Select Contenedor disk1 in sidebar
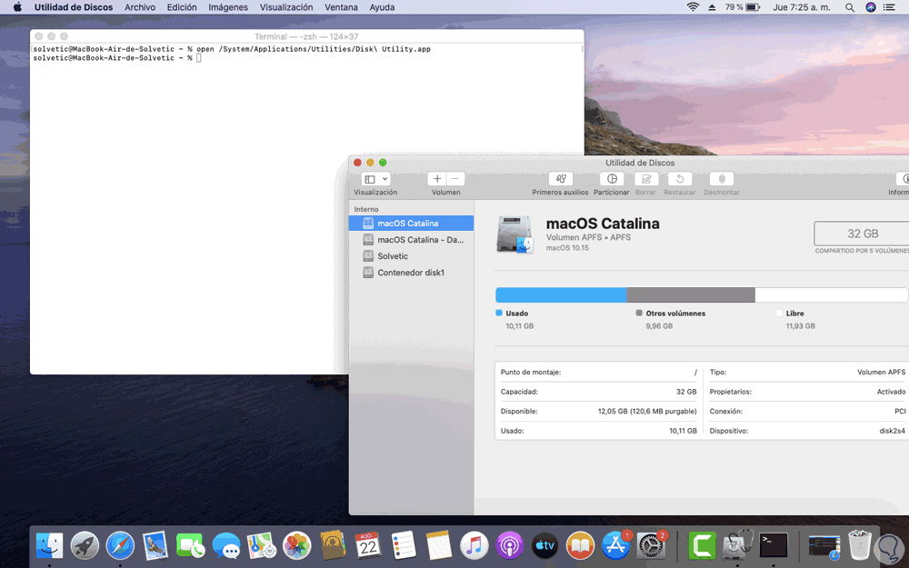Image resolution: width=909 pixels, height=568 pixels. coord(411,273)
